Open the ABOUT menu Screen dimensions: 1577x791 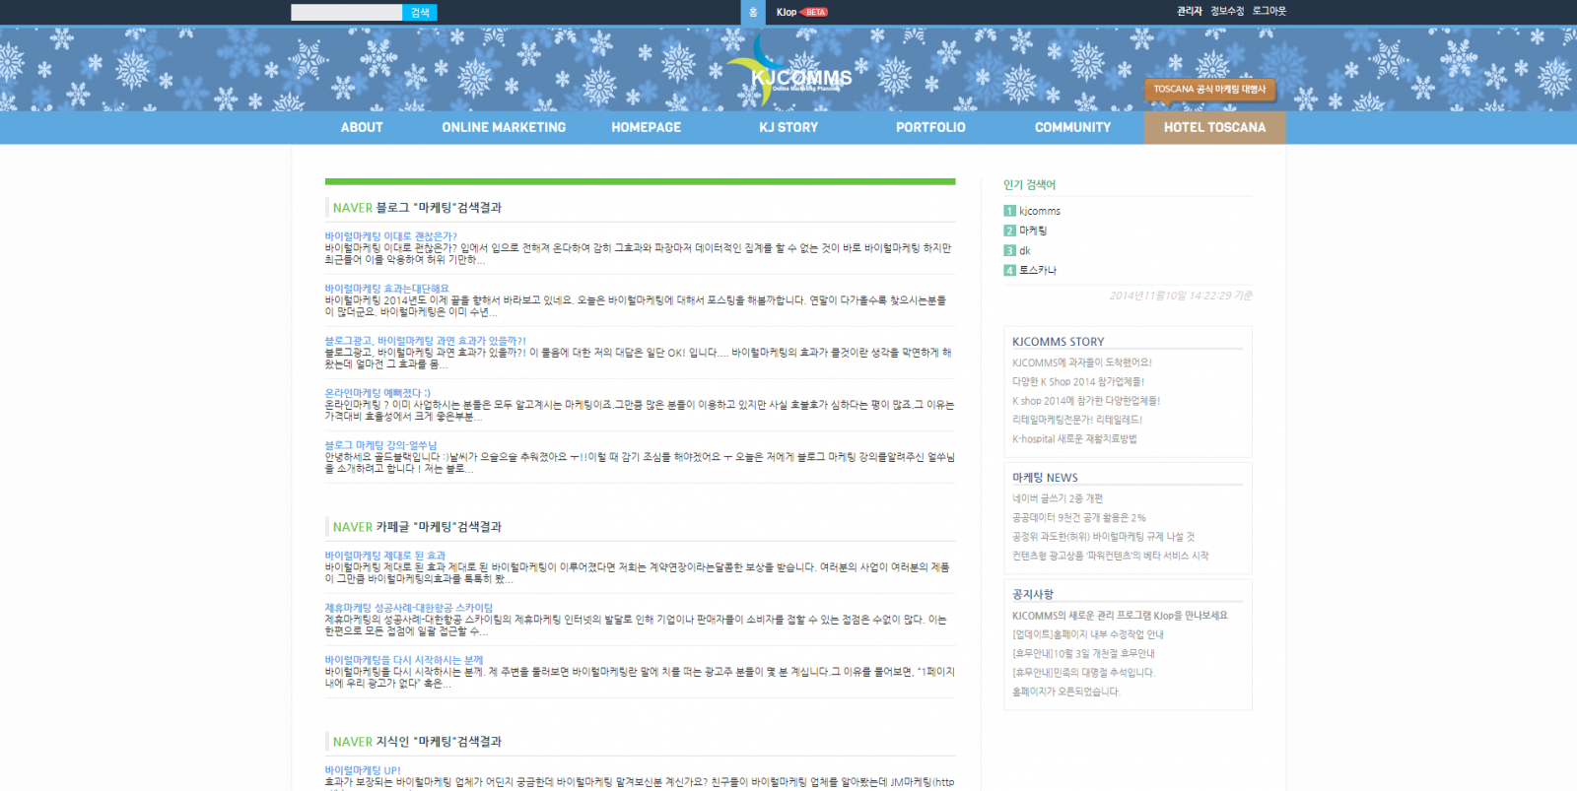(x=362, y=127)
